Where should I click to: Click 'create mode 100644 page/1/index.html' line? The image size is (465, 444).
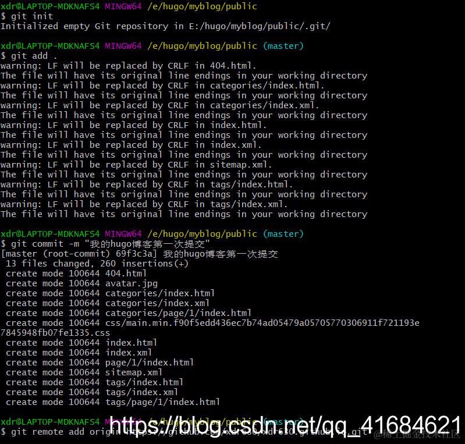(100, 363)
